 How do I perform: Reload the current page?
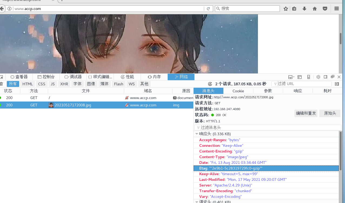208,9
